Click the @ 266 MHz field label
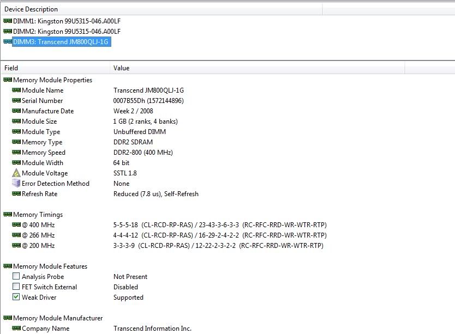Viewport: 455px width, 334px height. click(38, 235)
